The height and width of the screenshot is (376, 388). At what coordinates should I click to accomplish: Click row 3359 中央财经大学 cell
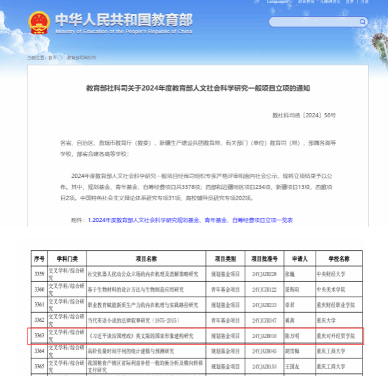click(x=339, y=274)
